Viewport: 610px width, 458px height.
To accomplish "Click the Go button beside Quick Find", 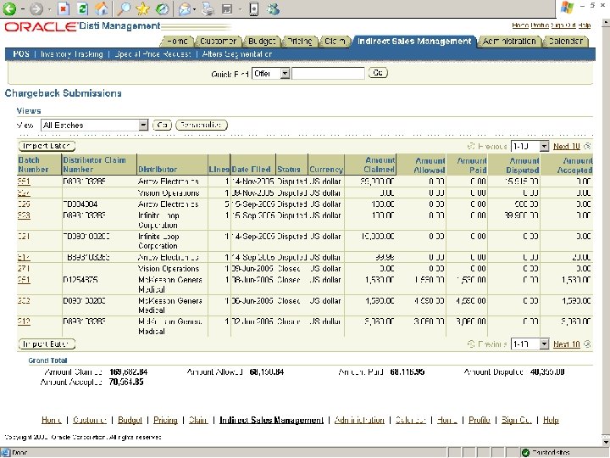I will click(x=378, y=73).
